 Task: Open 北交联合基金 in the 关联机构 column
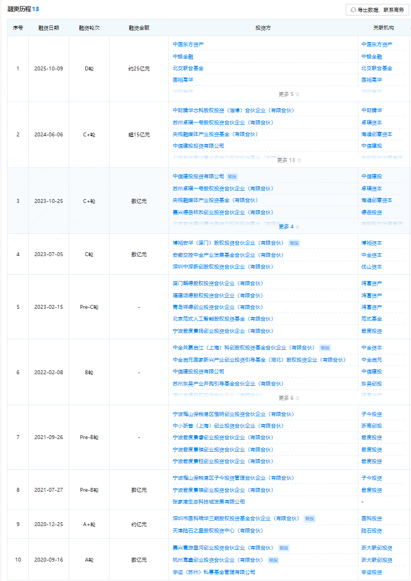pyautogui.click(x=377, y=68)
